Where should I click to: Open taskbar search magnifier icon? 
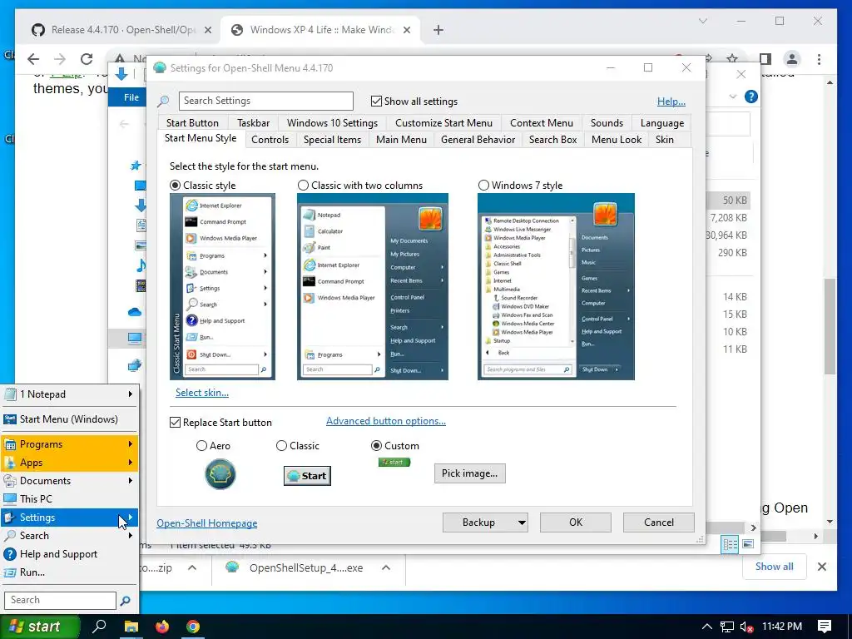[99, 627]
